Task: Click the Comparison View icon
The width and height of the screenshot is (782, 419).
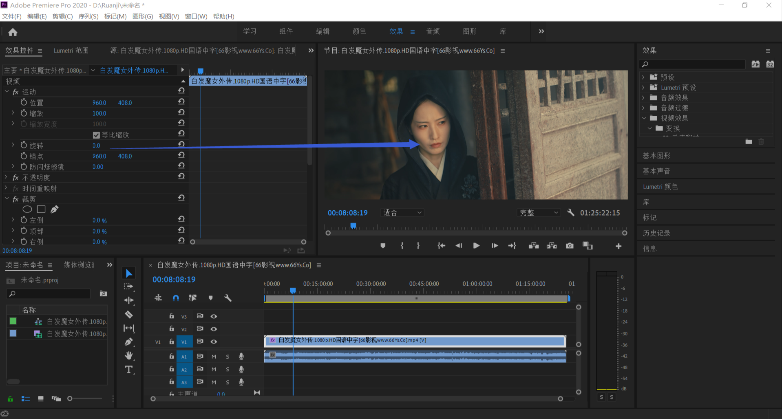Action: click(x=588, y=246)
